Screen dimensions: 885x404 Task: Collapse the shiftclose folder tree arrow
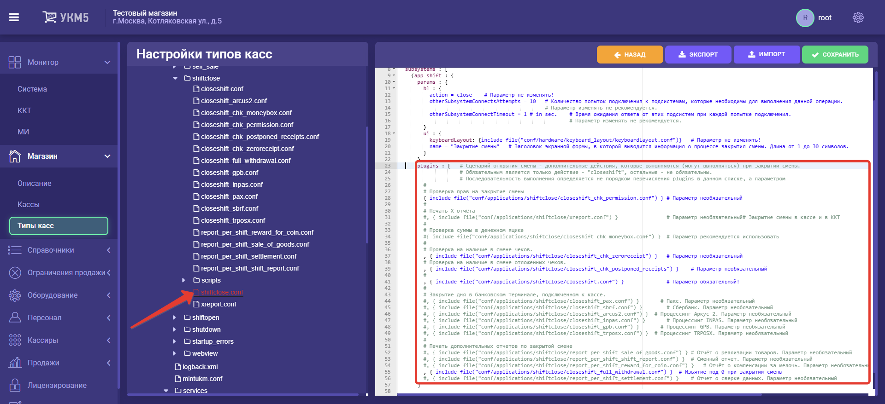click(175, 78)
